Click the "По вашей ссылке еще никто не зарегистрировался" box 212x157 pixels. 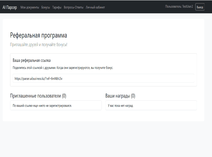[x=56, y=105]
